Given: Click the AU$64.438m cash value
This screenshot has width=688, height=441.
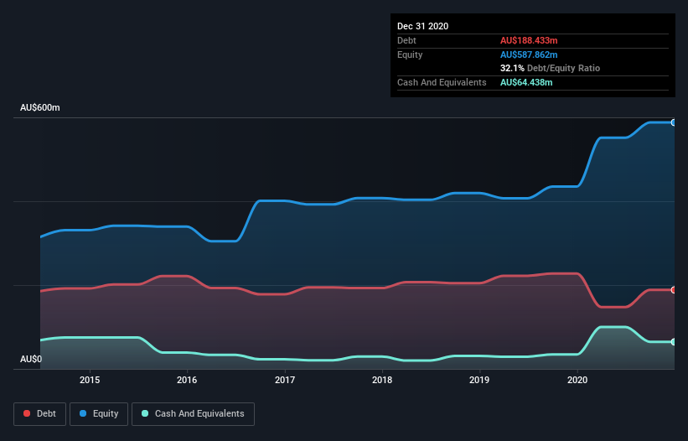Looking at the screenshot, I should point(526,82).
